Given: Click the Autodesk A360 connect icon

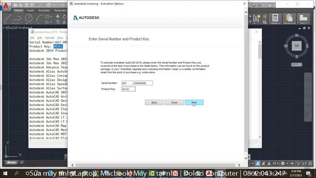Looking at the screenshot, I should (260, 5).
